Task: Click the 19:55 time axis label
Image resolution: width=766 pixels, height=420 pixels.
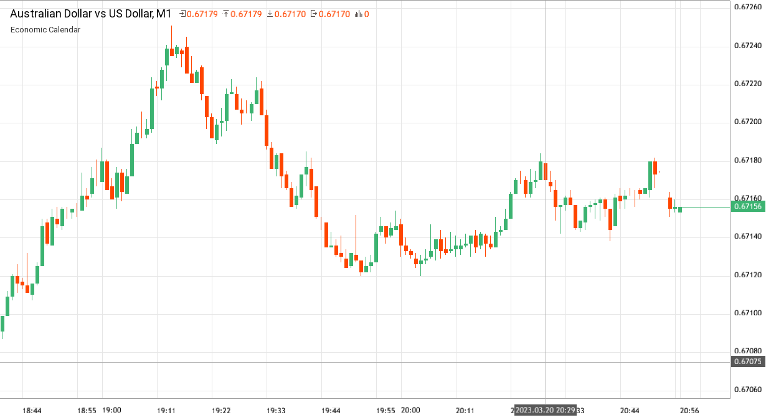Action: [x=385, y=411]
